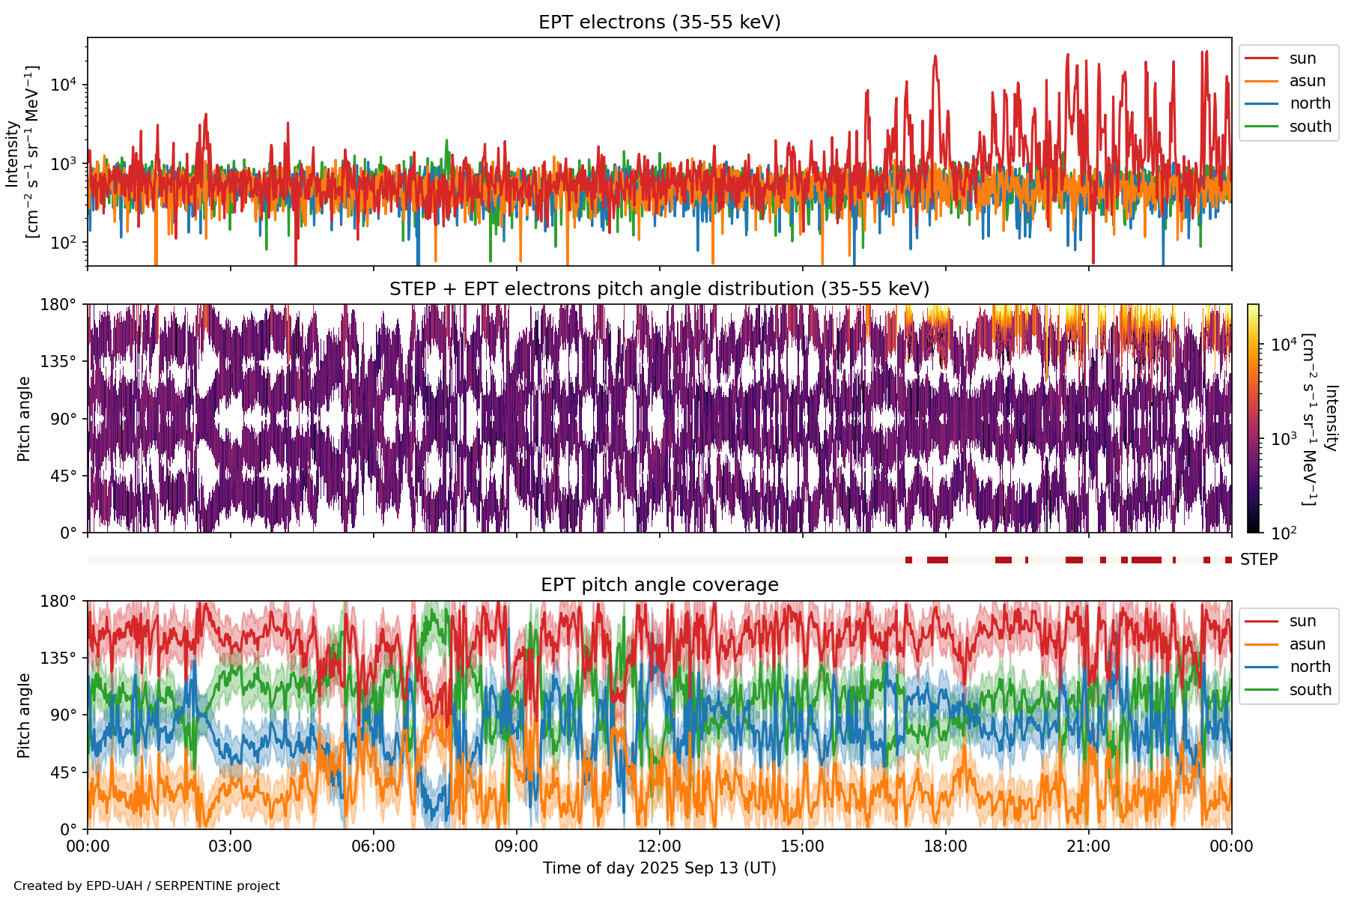Viewport: 1348px width, 899px height.
Task: Click 'sun' in the pitch angle coverage legend
Action: pyautogui.click(x=1302, y=621)
